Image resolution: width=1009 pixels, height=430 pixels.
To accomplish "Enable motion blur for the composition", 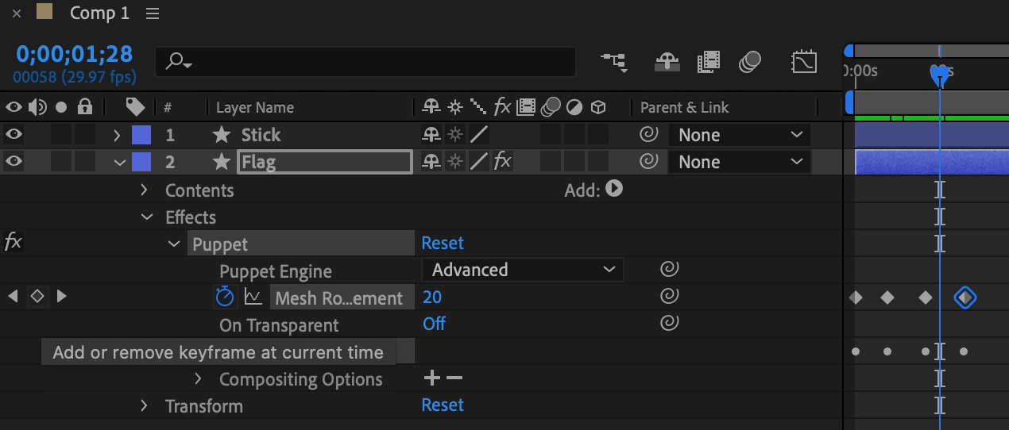I will [749, 62].
